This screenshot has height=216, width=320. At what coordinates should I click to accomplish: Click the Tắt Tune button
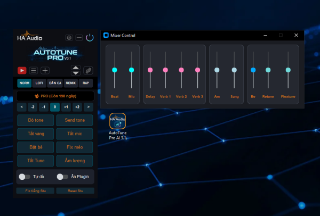(x=36, y=161)
